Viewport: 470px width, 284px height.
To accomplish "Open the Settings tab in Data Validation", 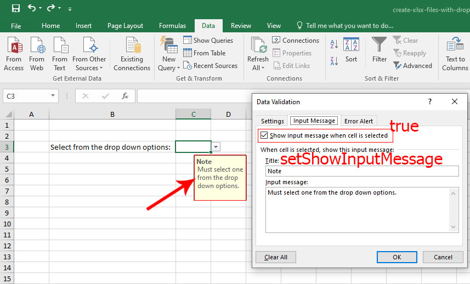I will coord(272,121).
